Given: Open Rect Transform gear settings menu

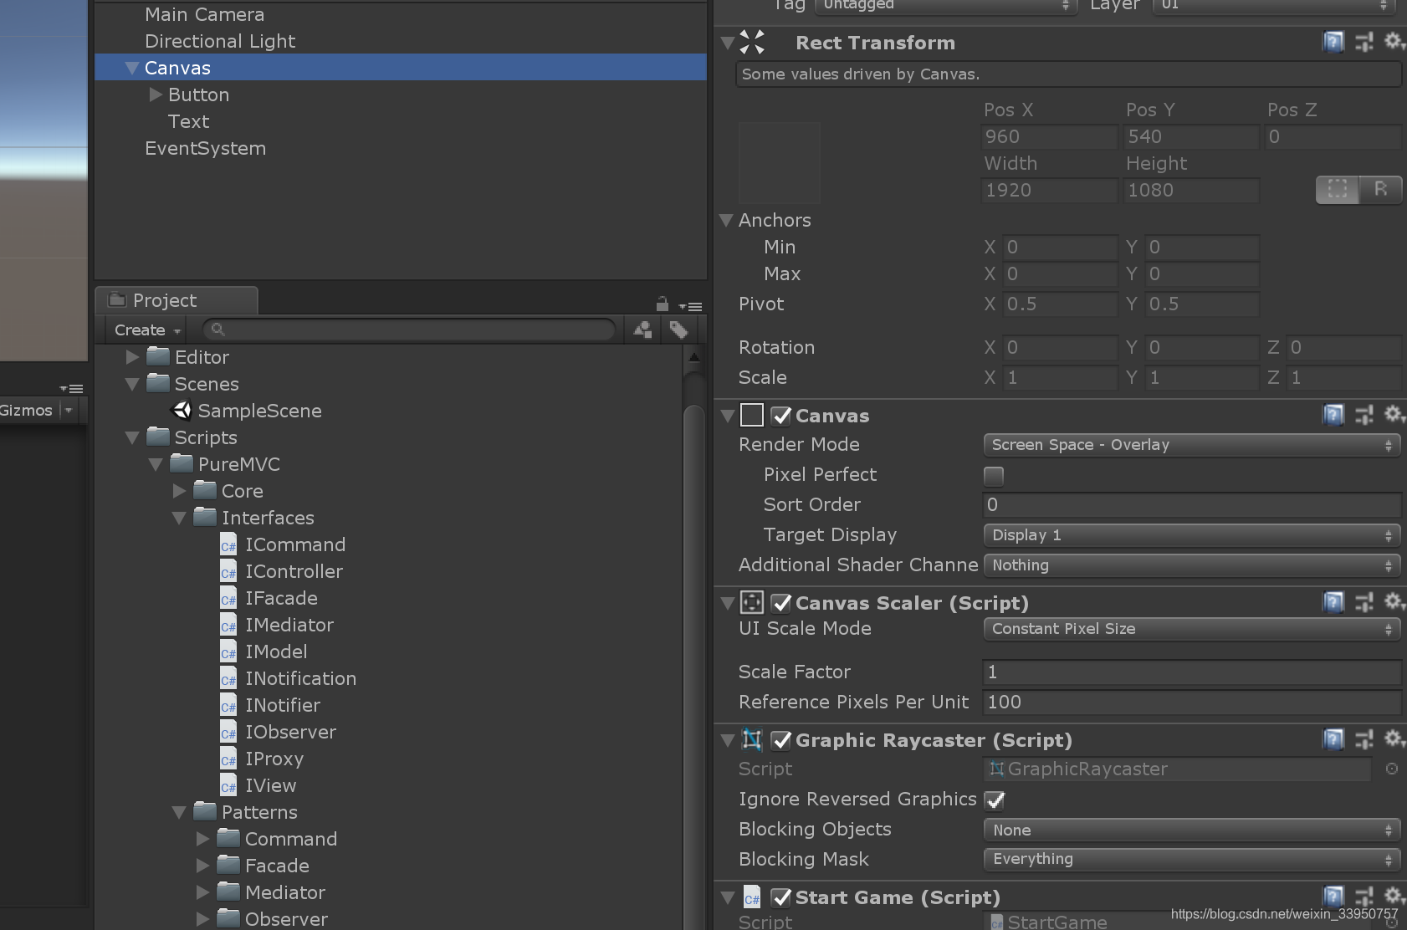Looking at the screenshot, I should [x=1394, y=41].
